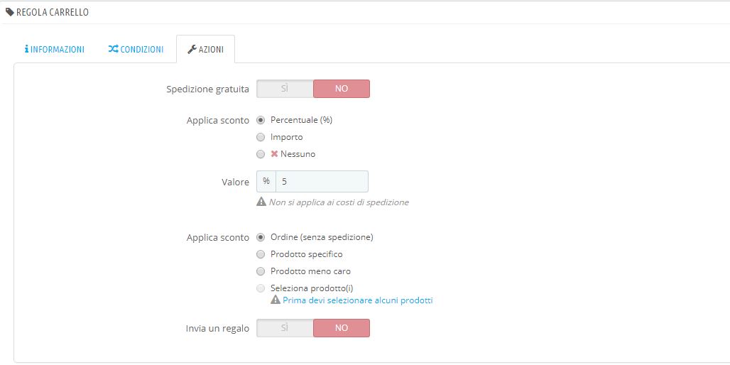Click the shuffle icon on Condizioni tab

[x=113, y=50]
